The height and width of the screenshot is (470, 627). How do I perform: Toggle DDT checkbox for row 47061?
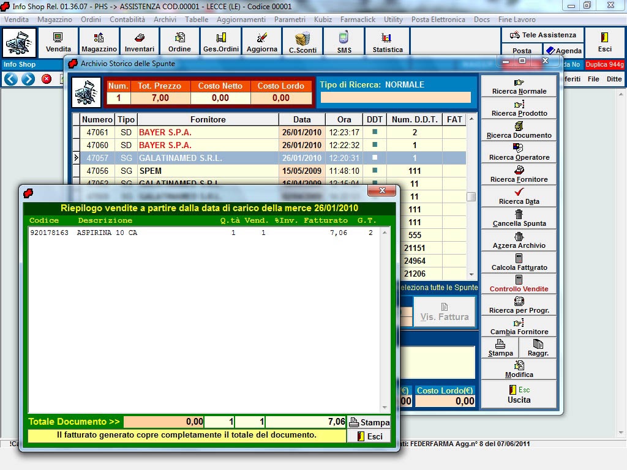374,132
